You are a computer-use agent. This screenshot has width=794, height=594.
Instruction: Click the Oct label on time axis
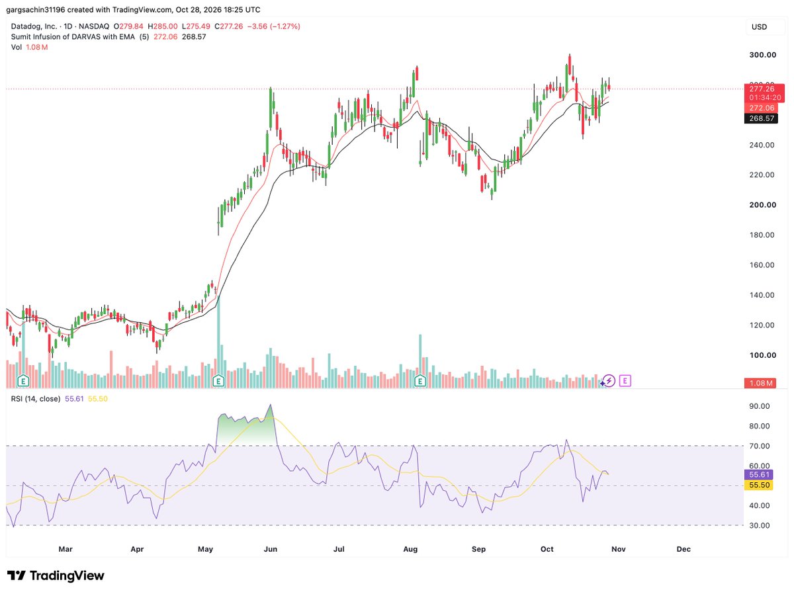(x=547, y=549)
